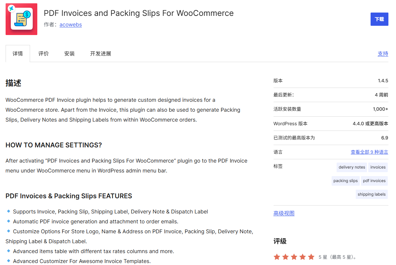Click the middle rating star
396x265 pixels.
[x=294, y=256]
